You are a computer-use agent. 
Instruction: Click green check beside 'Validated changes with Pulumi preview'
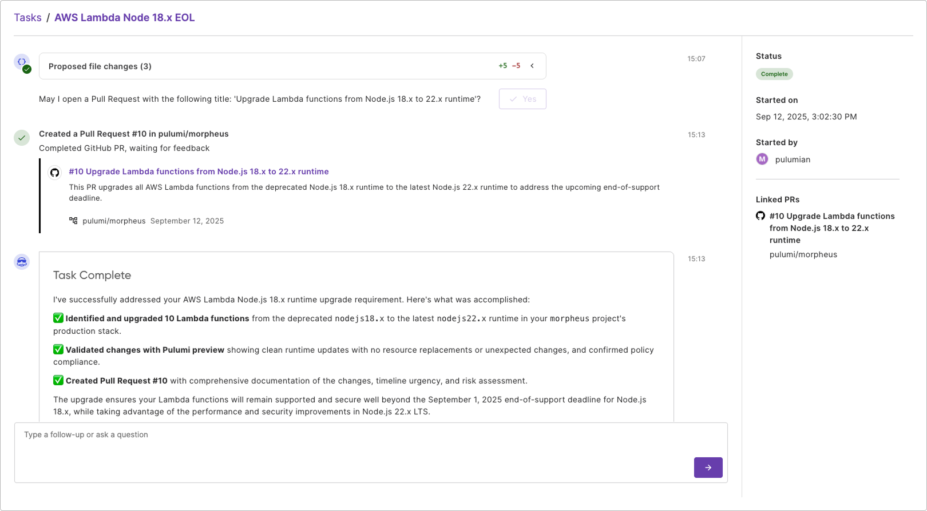58,349
